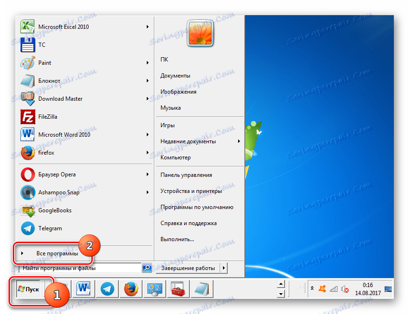Click the RU language indicator
Screen dimensions: 409x314
click(x=300, y=288)
